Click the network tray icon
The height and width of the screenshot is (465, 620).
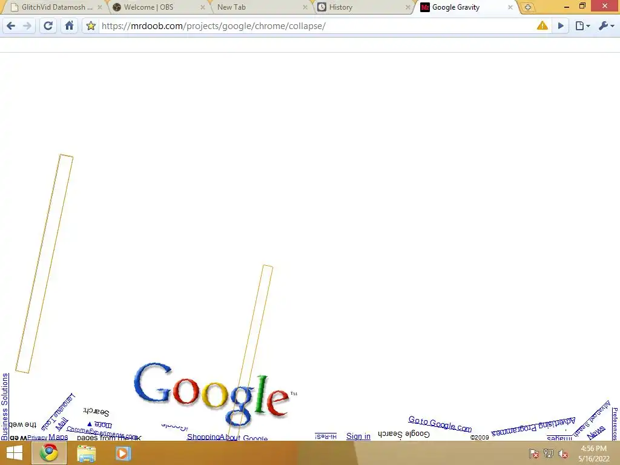(549, 453)
